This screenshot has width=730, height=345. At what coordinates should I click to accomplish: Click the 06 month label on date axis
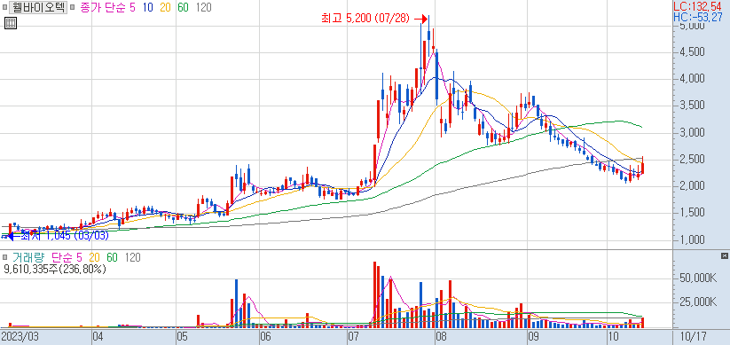[265, 337]
